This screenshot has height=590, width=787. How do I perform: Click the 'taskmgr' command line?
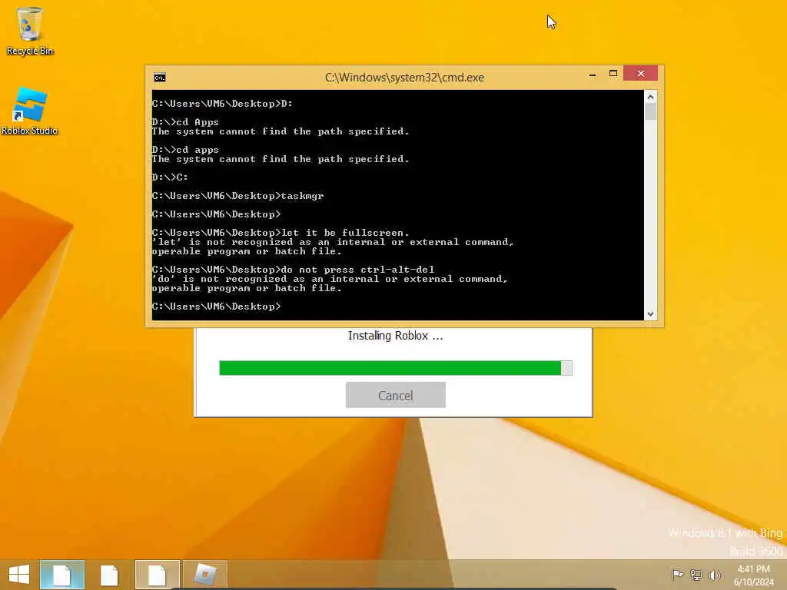point(238,196)
